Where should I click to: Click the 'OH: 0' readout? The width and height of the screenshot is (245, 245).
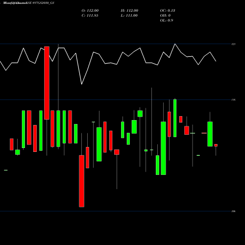(165, 16)
